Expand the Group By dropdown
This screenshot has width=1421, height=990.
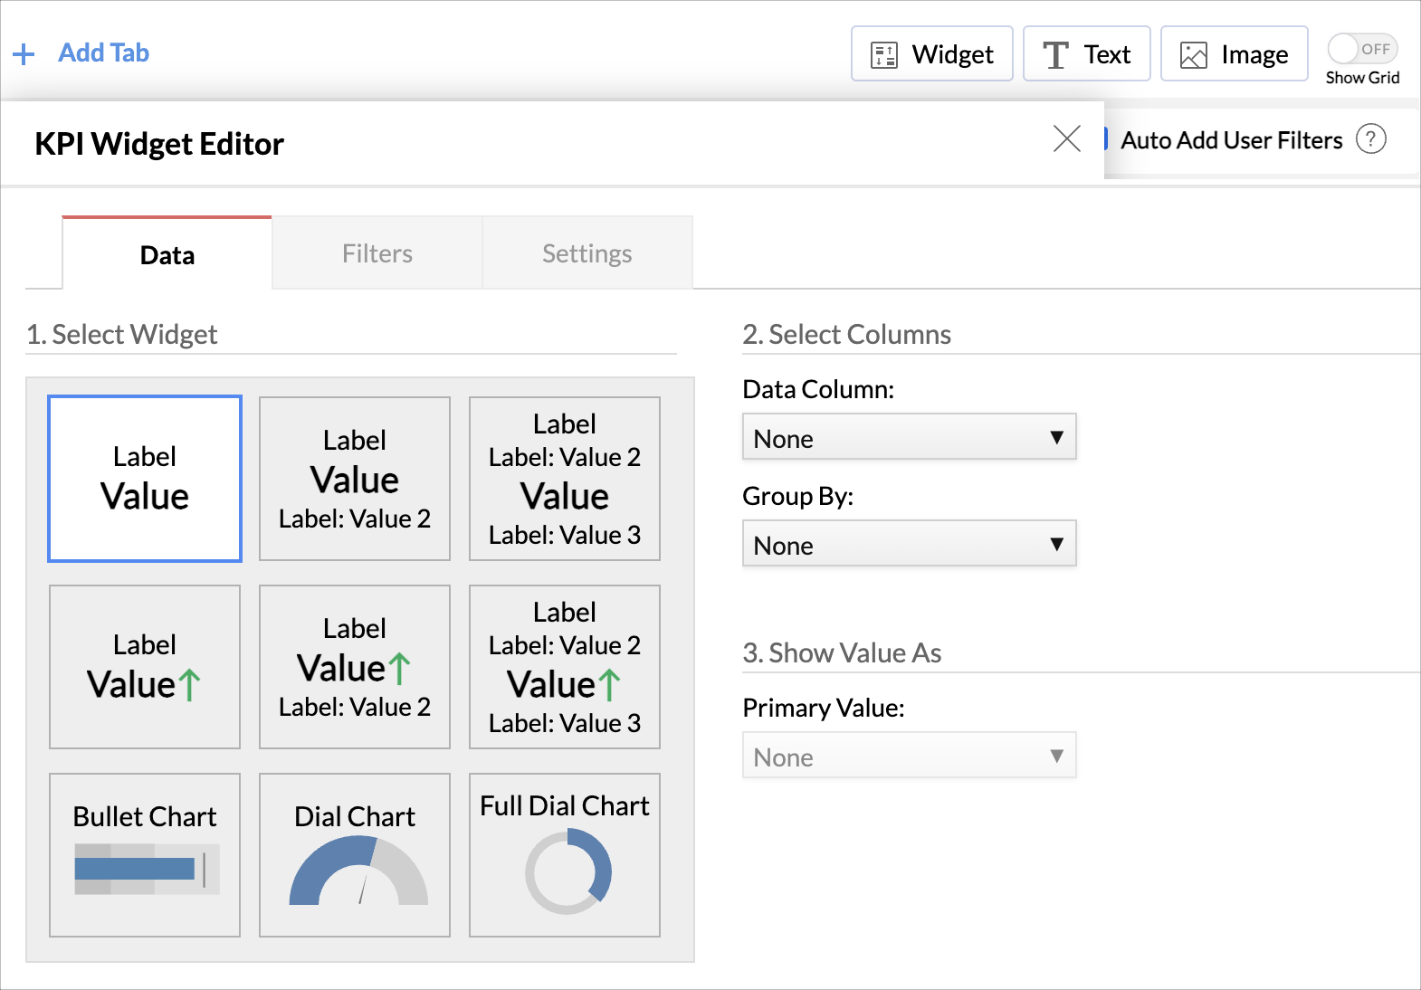(x=909, y=544)
